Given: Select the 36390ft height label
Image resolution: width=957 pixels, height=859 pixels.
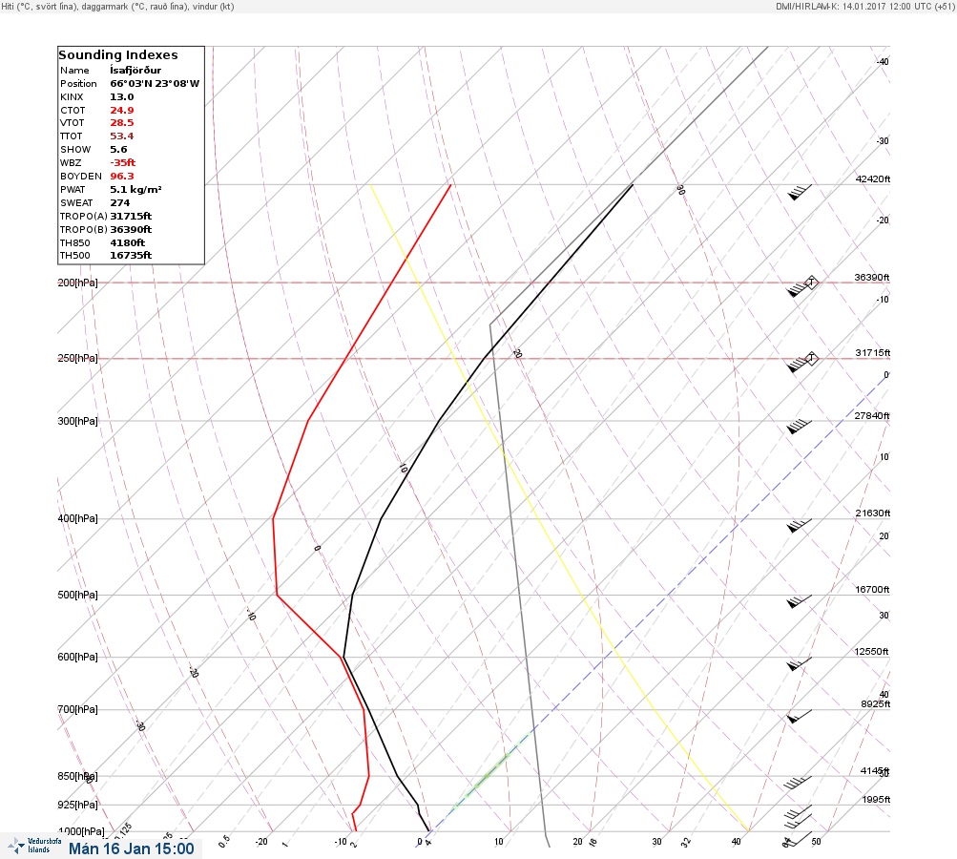Looking at the screenshot, I should pyautogui.click(x=872, y=277).
